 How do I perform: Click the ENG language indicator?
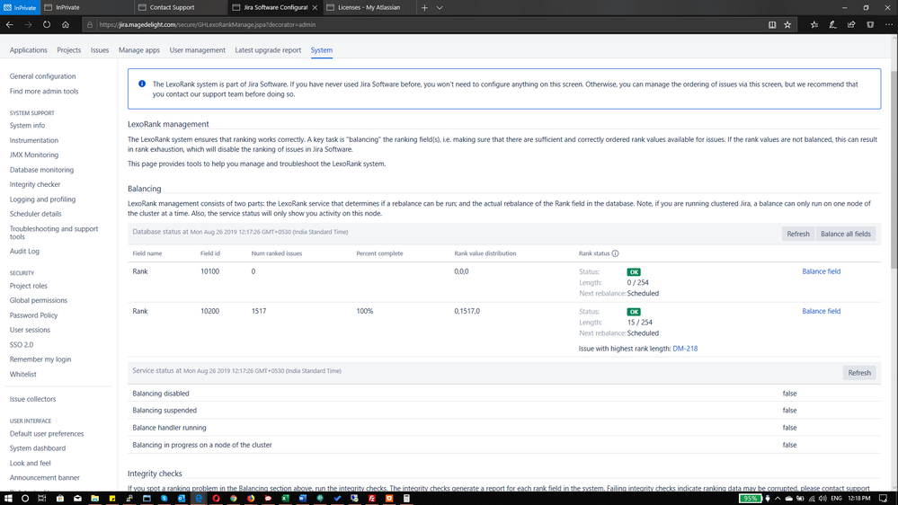836,498
